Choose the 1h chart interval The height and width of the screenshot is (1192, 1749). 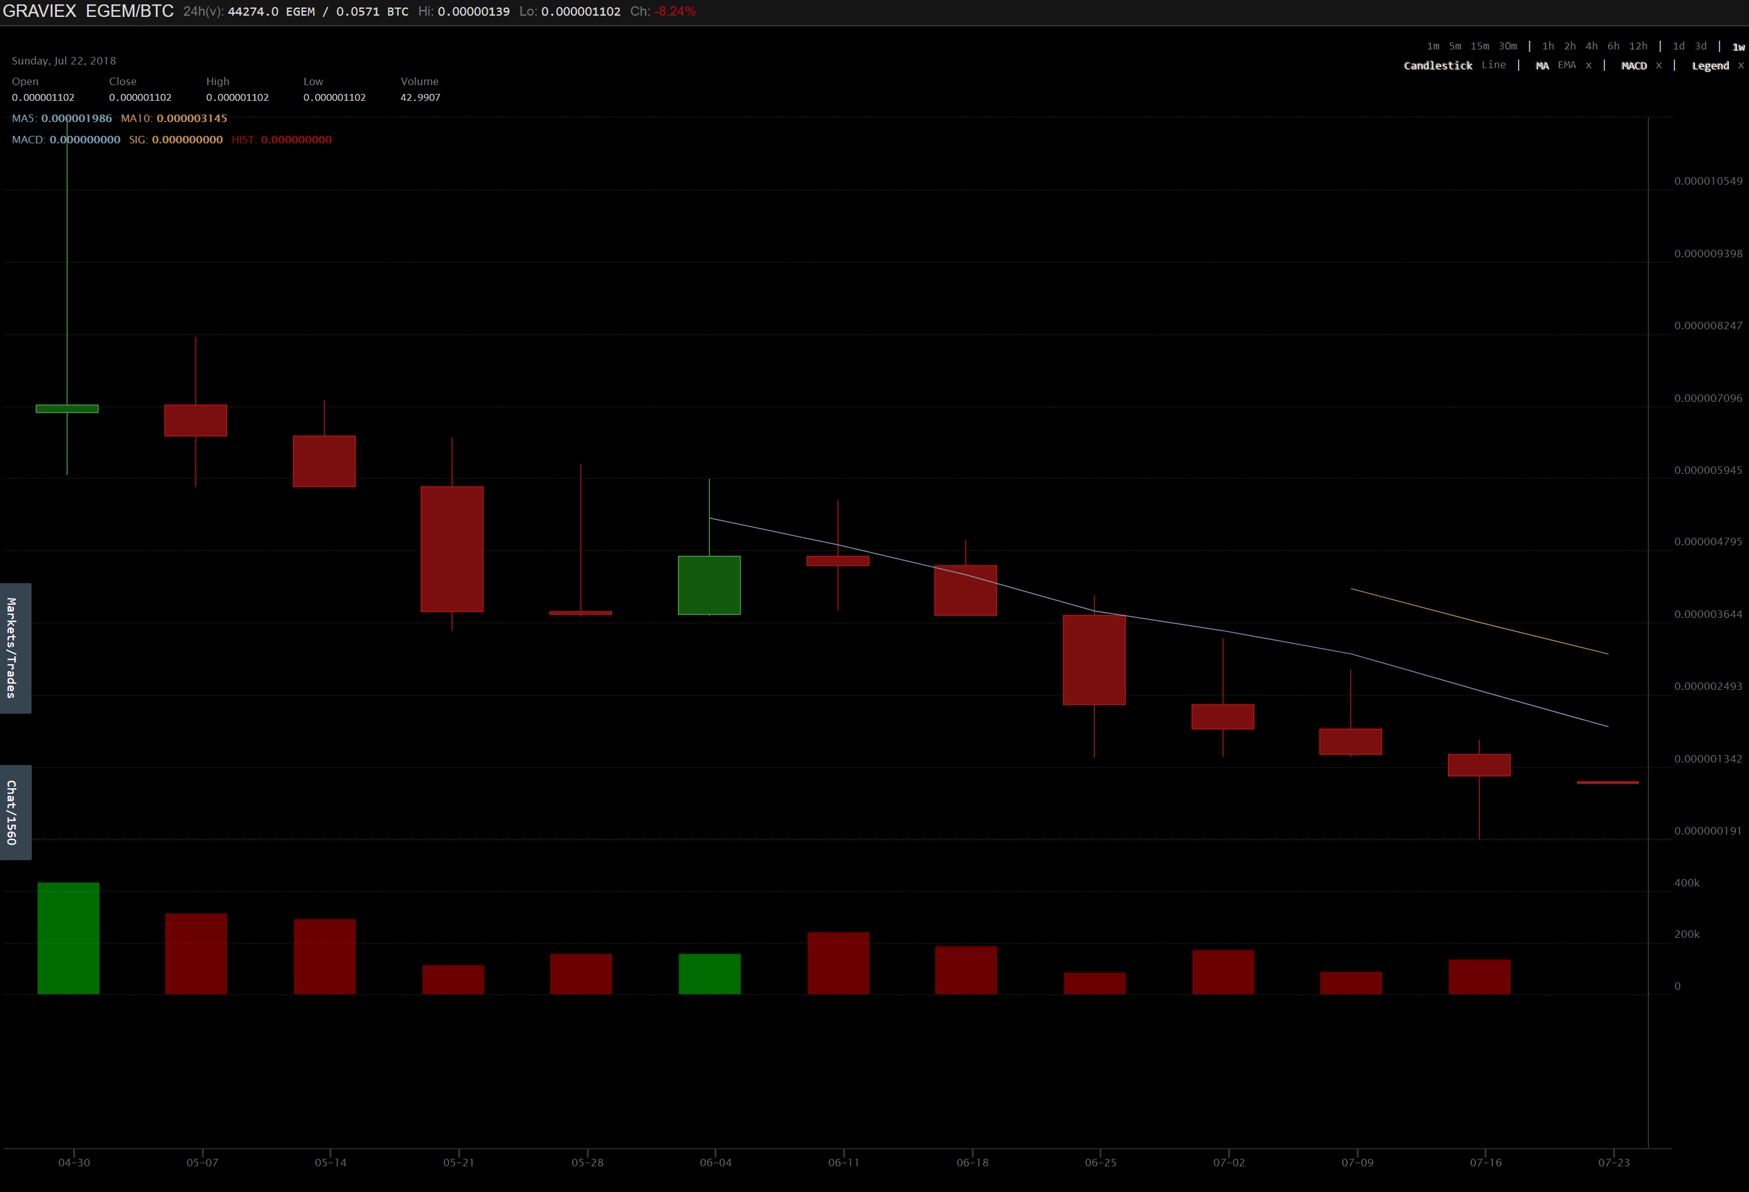(1547, 46)
